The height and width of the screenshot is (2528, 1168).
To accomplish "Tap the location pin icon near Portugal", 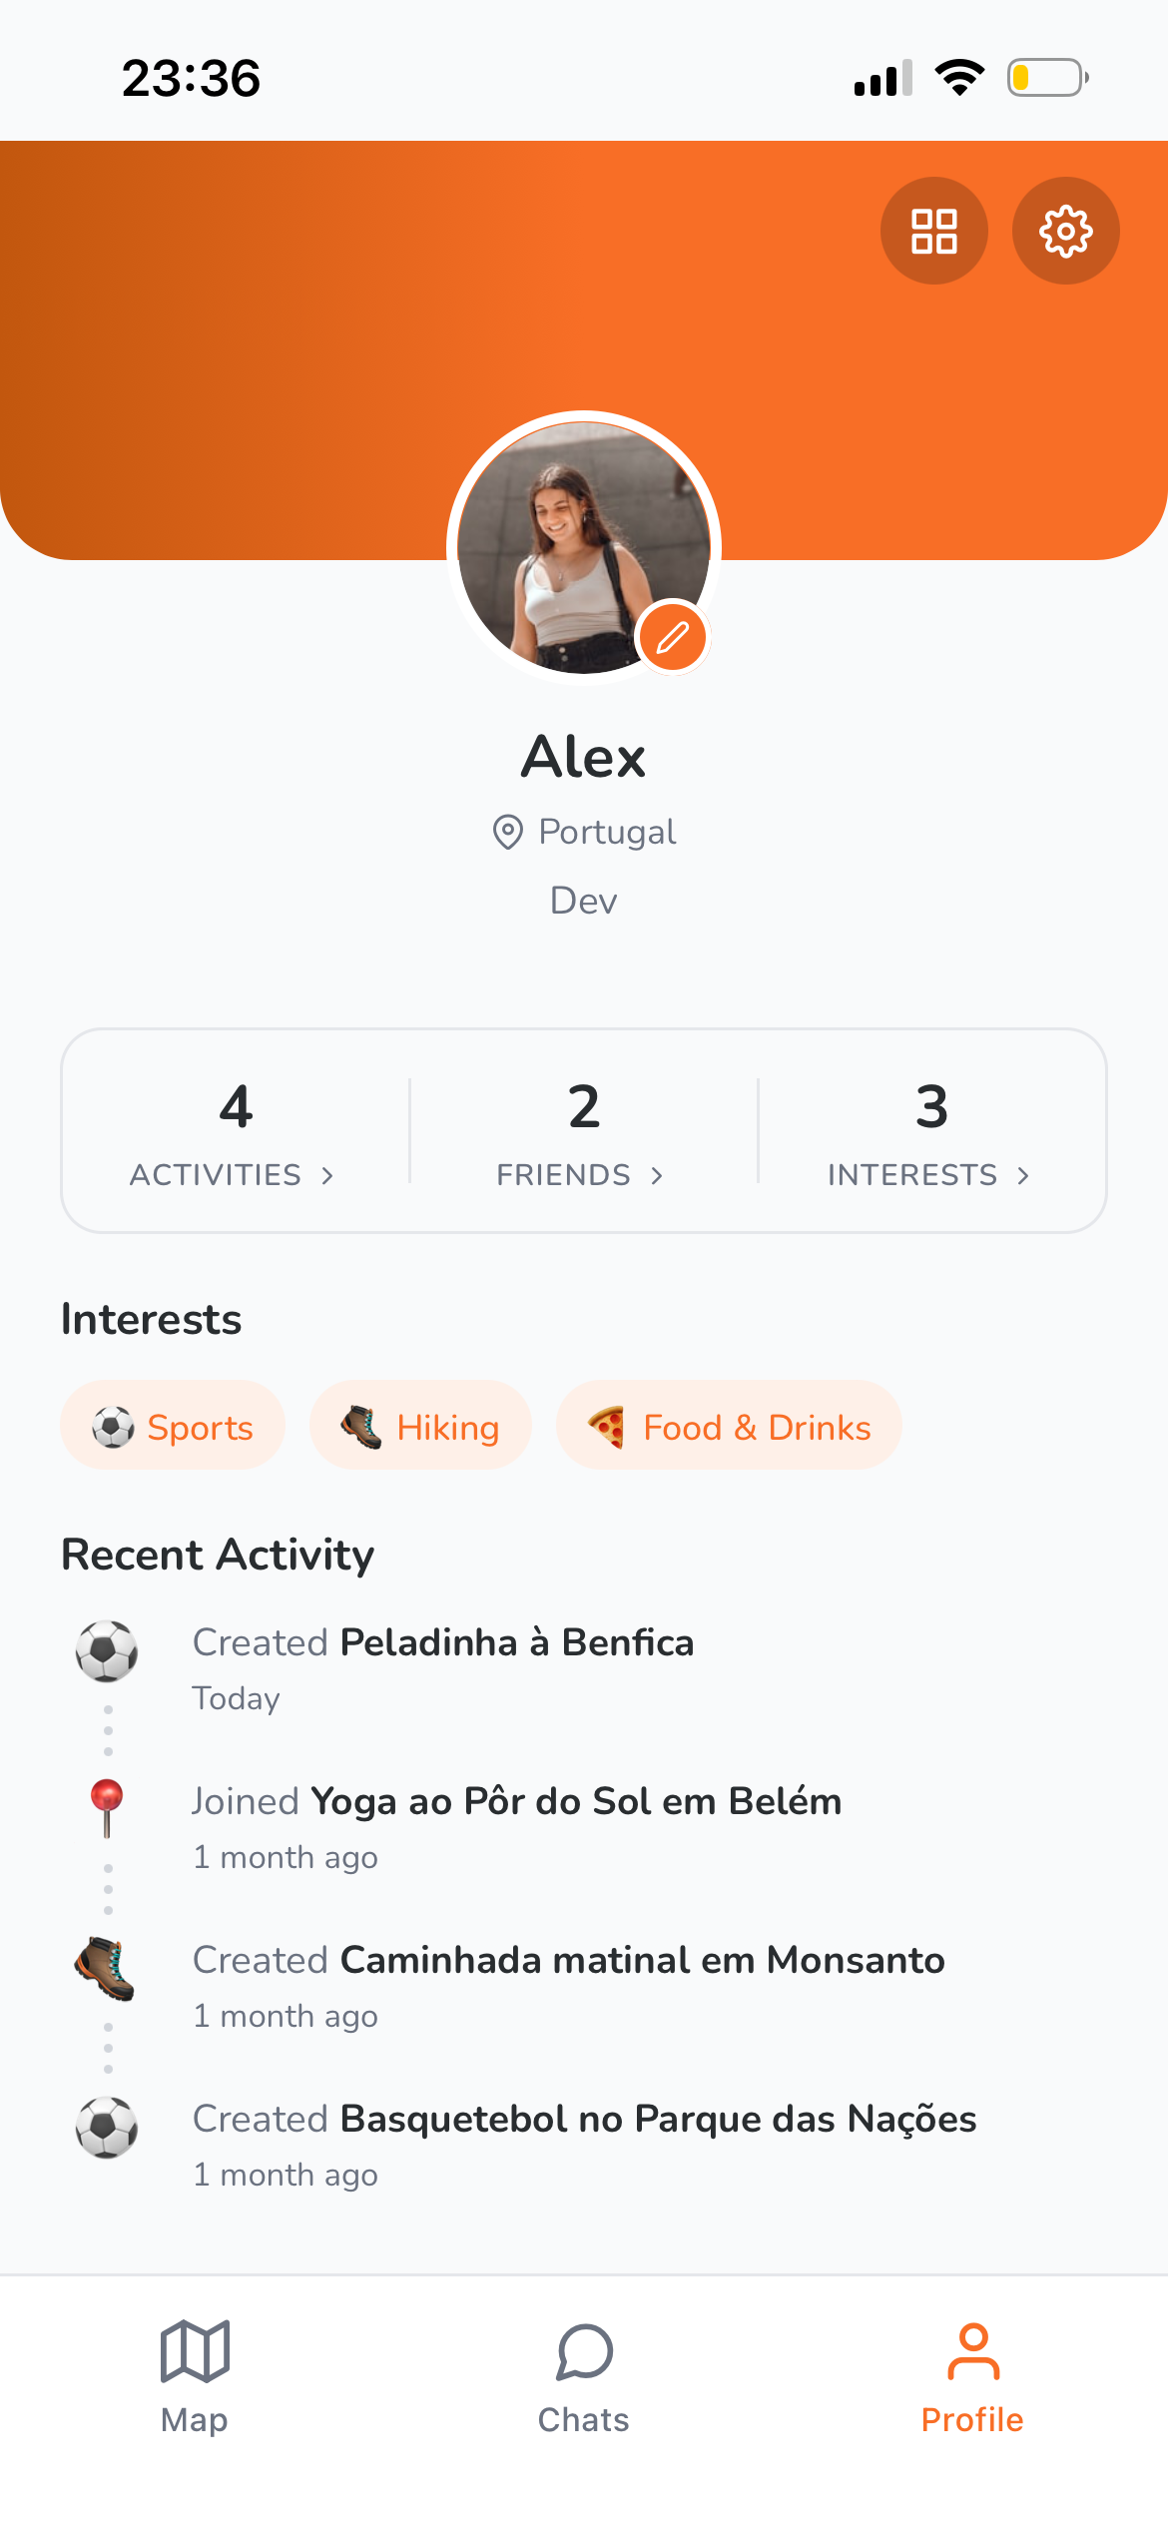I will (x=508, y=832).
